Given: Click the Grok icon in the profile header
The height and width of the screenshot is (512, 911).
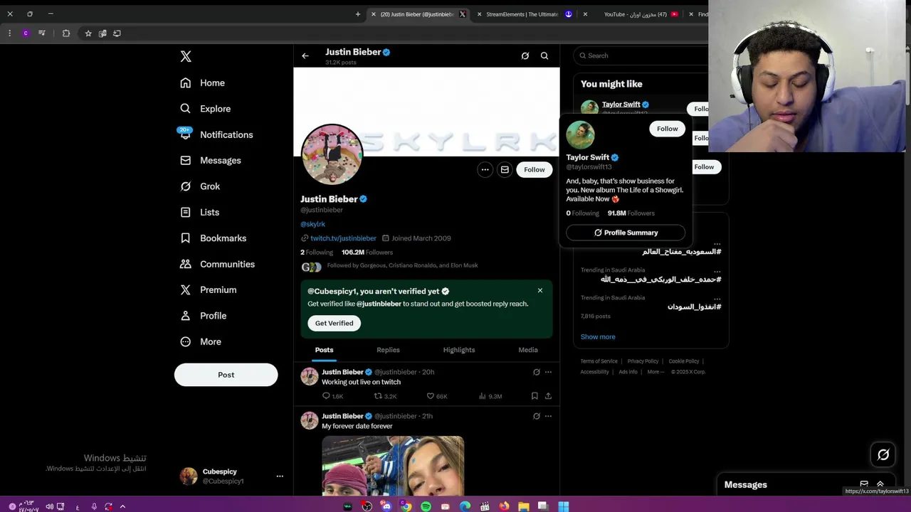Looking at the screenshot, I should [x=525, y=55].
